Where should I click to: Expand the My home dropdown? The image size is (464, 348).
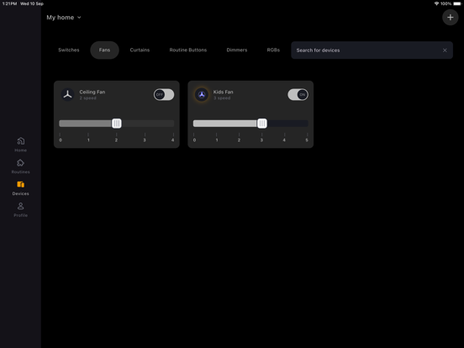(64, 18)
